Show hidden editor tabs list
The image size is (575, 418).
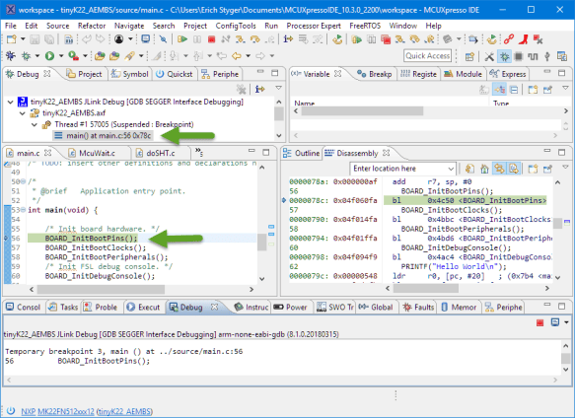199,152
